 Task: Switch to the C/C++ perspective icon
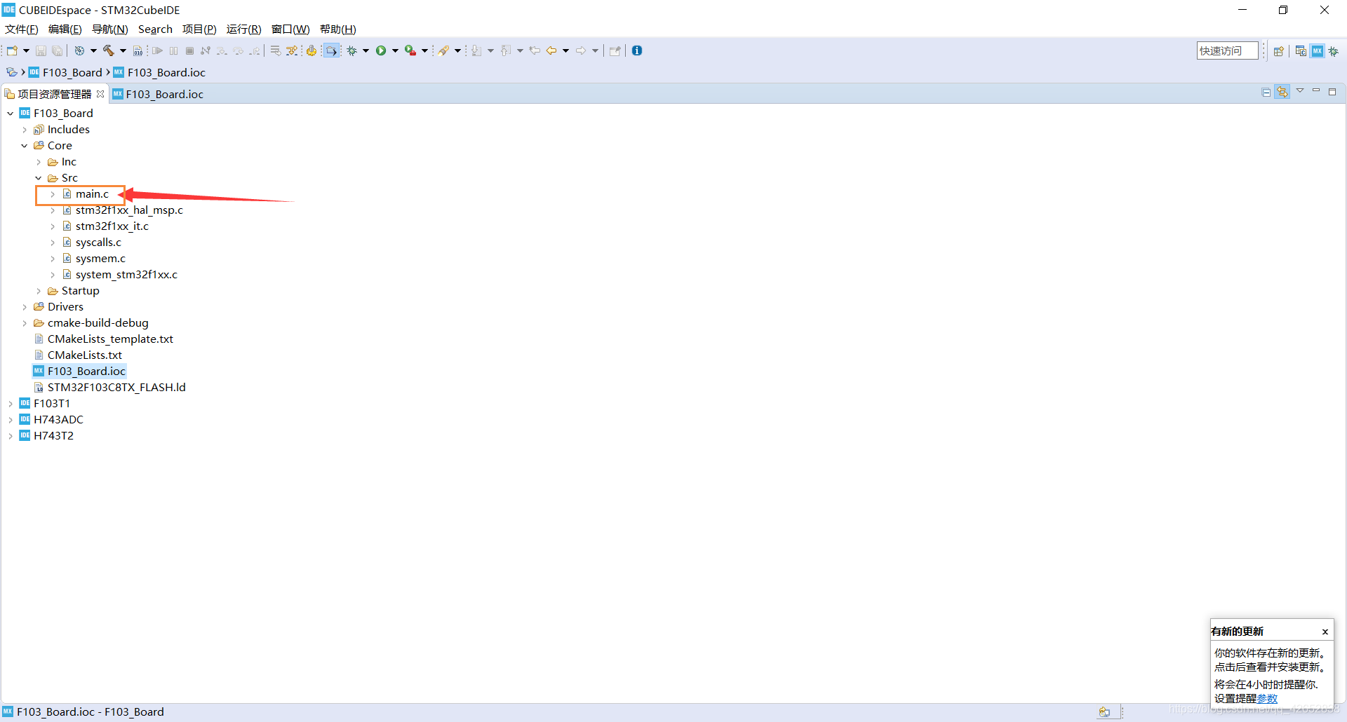[1301, 51]
